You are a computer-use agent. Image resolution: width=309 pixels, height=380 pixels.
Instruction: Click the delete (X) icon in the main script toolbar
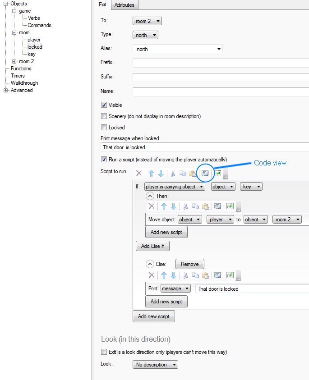click(139, 173)
